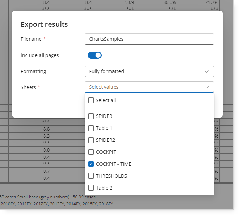Click the Export results dialog title
Viewport: 239px width, 215px height.
tap(44, 24)
